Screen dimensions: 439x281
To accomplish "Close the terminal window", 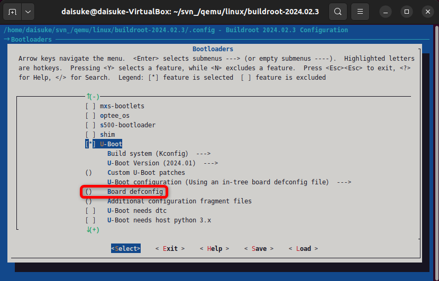I will (x=428, y=12).
